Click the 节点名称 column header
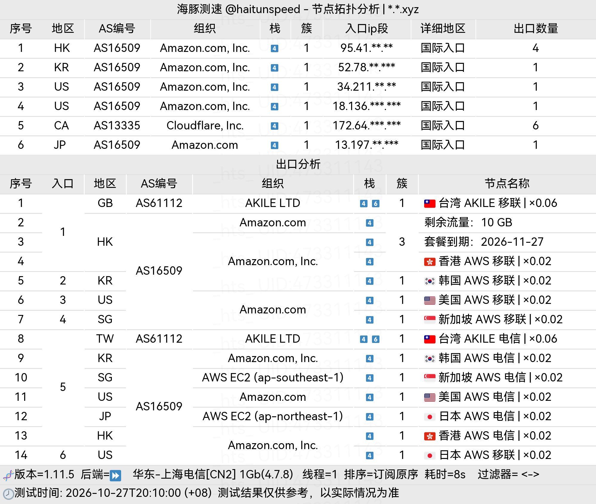This screenshot has height=504, width=596. pos(507,183)
